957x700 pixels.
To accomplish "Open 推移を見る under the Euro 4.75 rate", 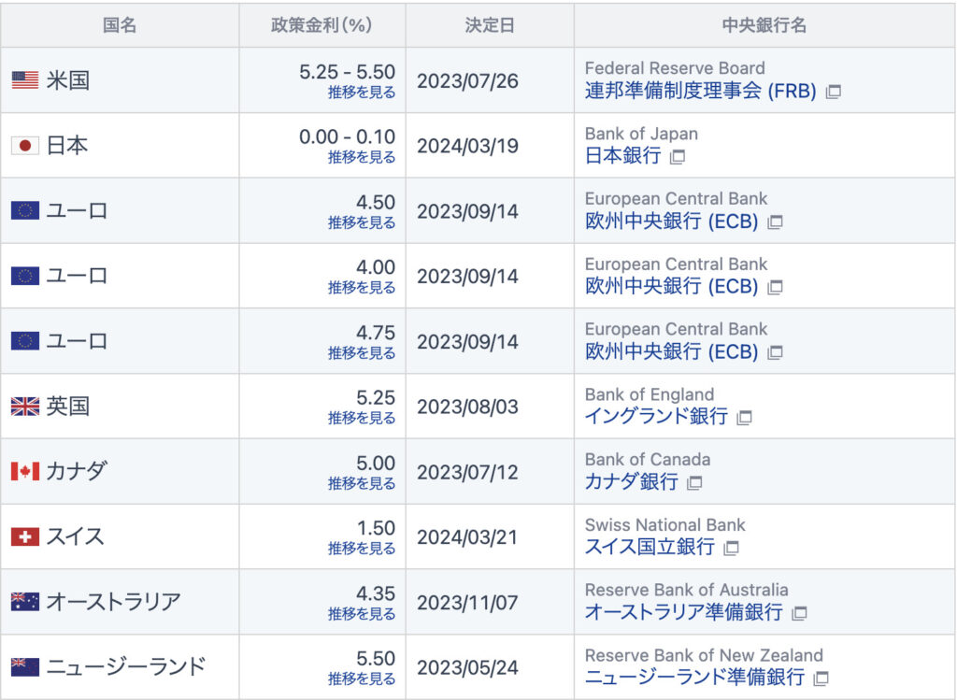I will [x=362, y=353].
